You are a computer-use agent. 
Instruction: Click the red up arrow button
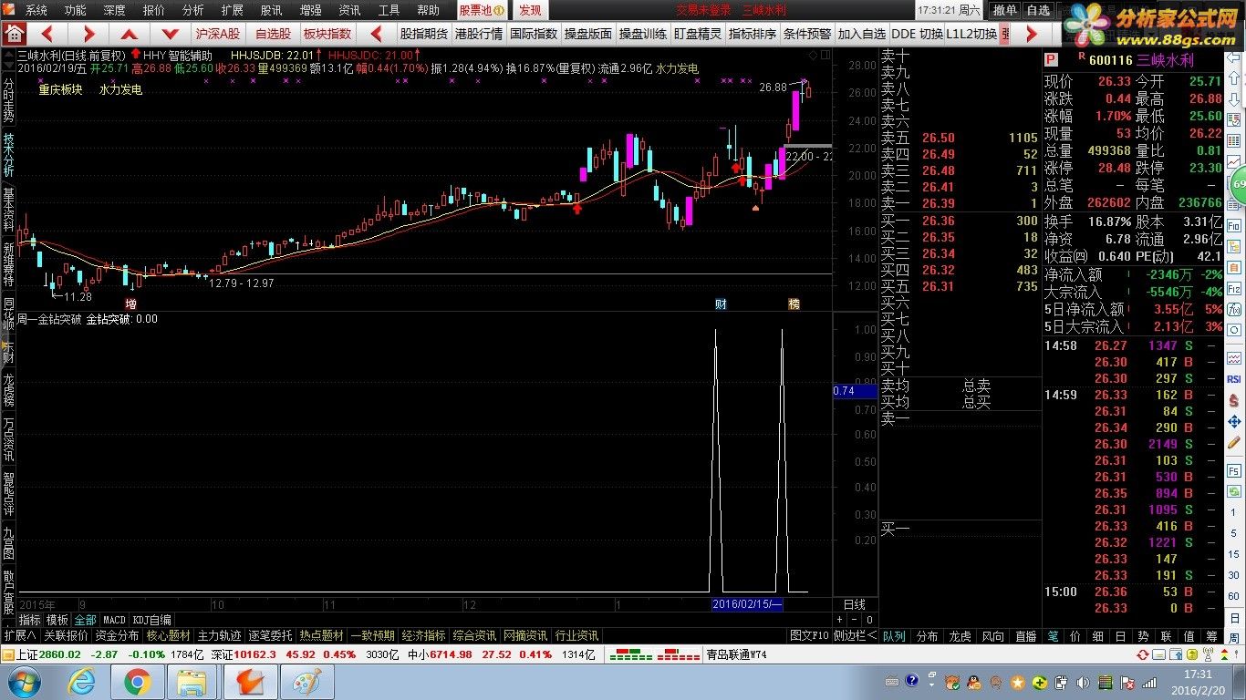(129, 34)
